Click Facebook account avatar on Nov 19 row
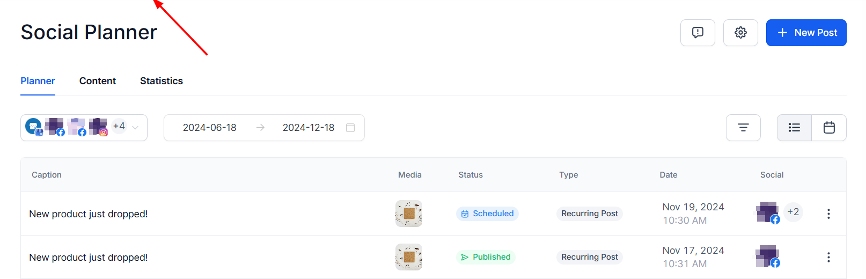 (x=768, y=213)
